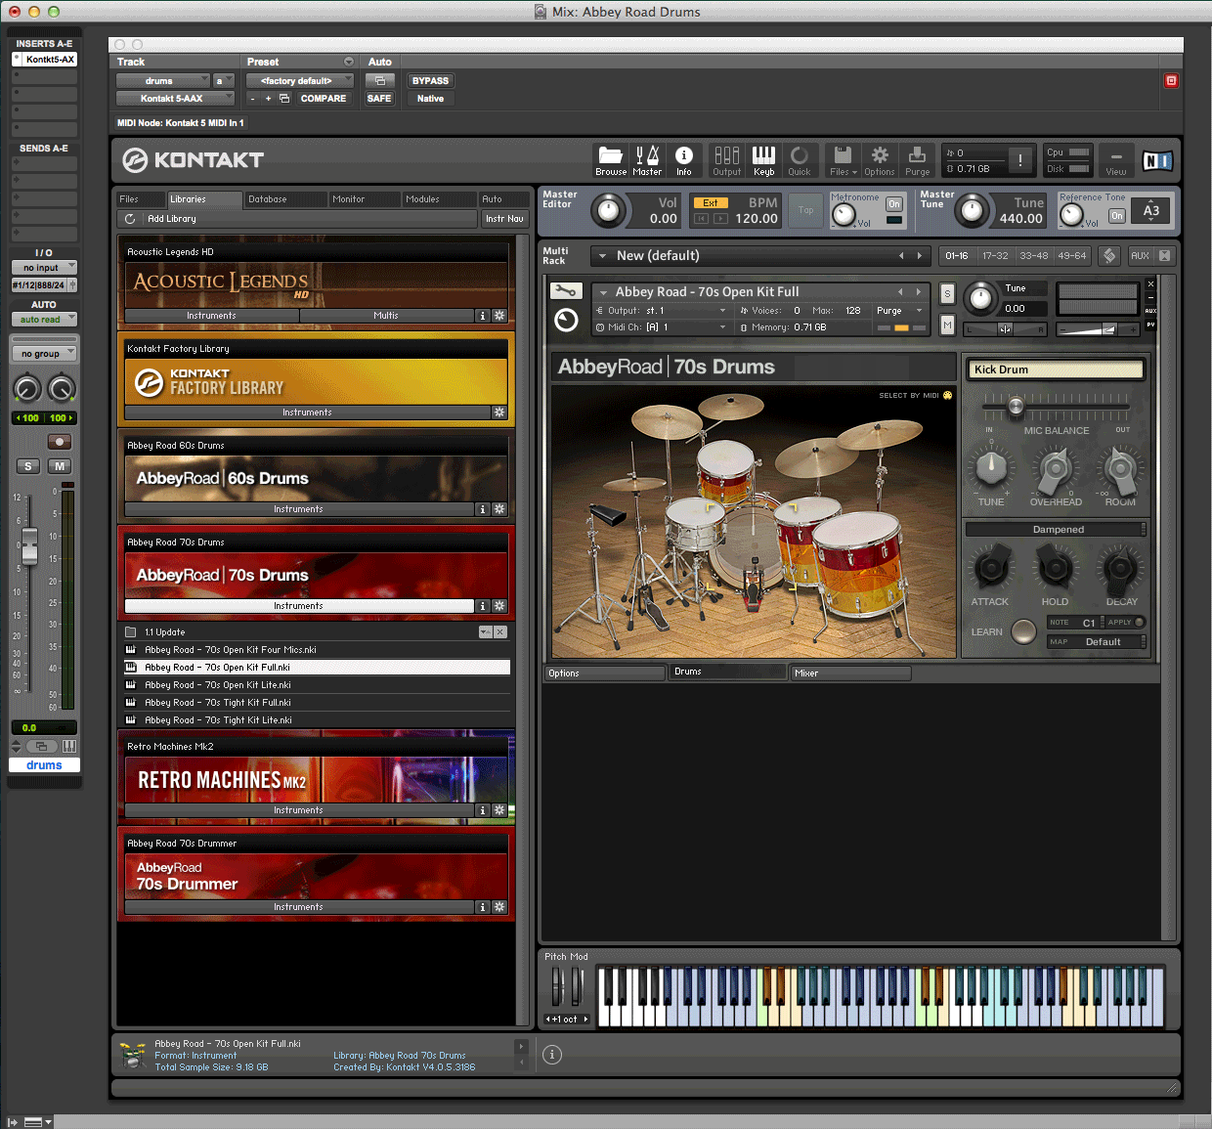Click the COMPARE button in Pro Tools
Image resolution: width=1212 pixels, height=1129 pixels.
pyautogui.click(x=323, y=98)
